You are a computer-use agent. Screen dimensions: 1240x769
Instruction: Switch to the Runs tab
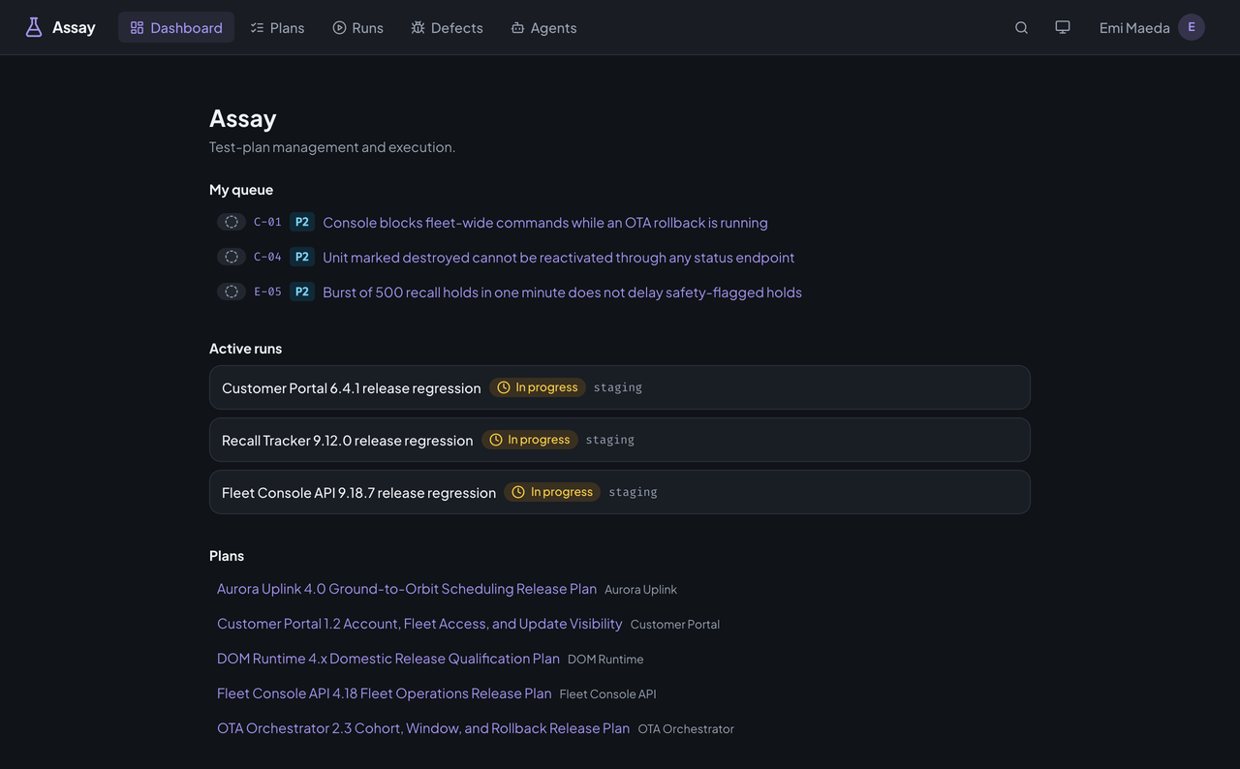click(357, 27)
